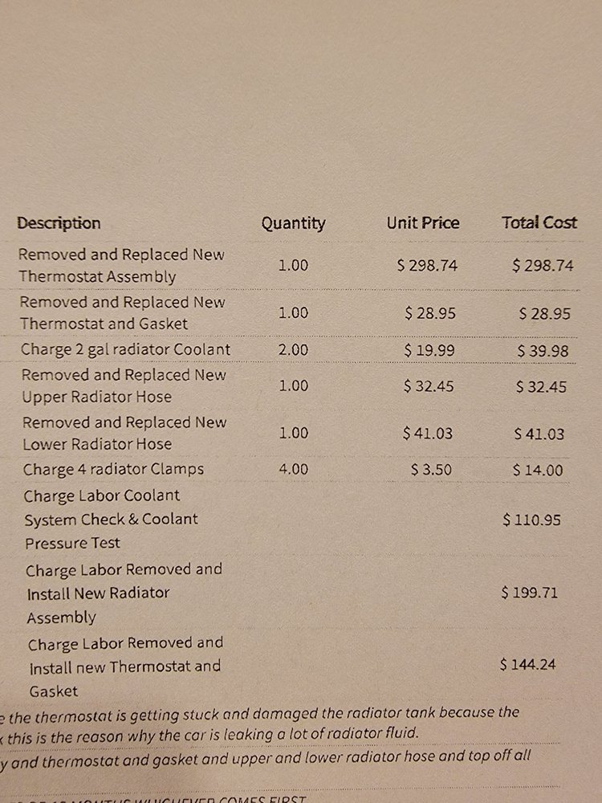
Task: Select Coolant System Check labor description
Action: pos(111,520)
